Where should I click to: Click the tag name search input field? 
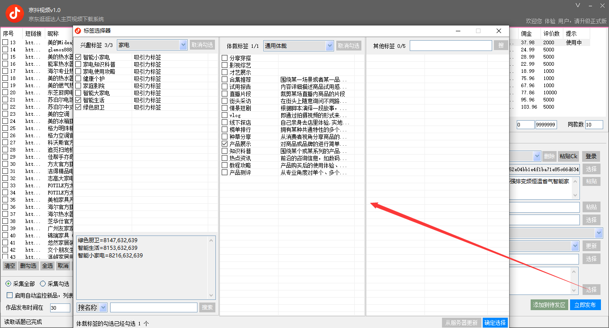point(154,307)
